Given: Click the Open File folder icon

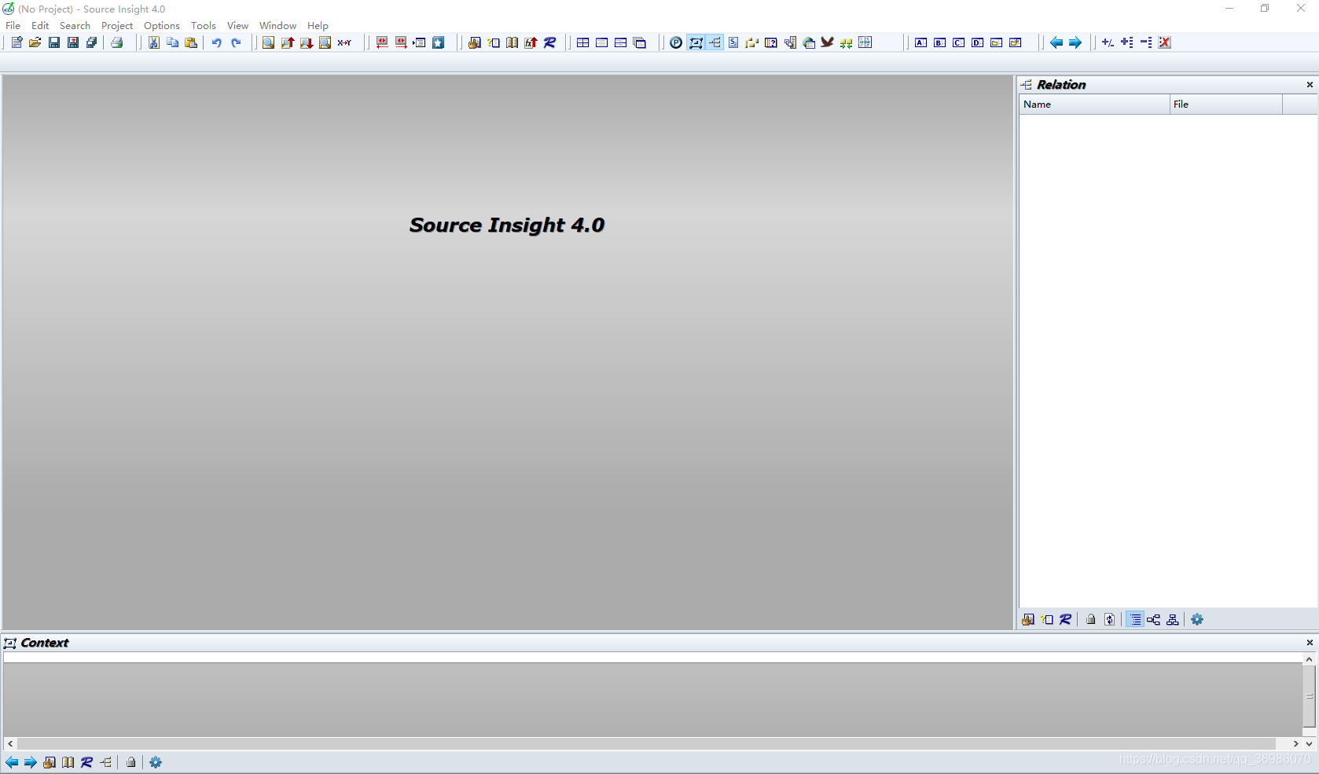Looking at the screenshot, I should click(x=35, y=42).
